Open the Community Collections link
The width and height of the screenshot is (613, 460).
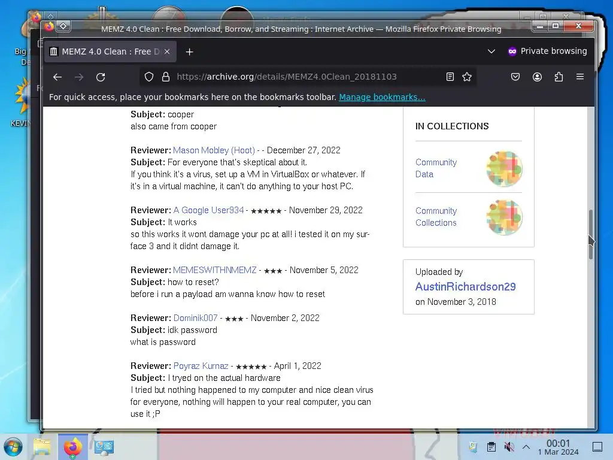tap(436, 217)
